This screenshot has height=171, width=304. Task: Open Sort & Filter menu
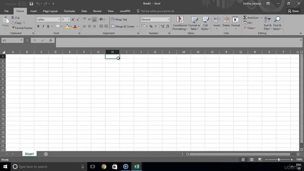[267, 23]
